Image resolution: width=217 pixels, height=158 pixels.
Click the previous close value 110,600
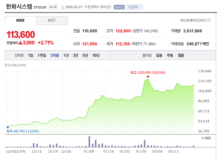coord(89,31)
